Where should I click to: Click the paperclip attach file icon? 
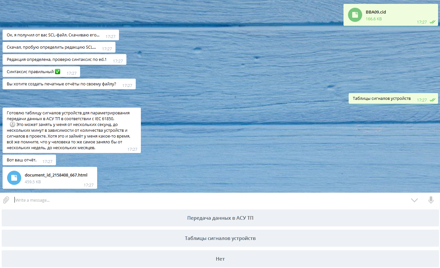click(x=6, y=200)
